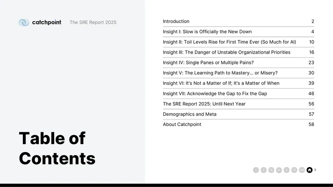
Task: Open the About Catchpoint entry
Action: pyautogui.click(x=239, y=124)
